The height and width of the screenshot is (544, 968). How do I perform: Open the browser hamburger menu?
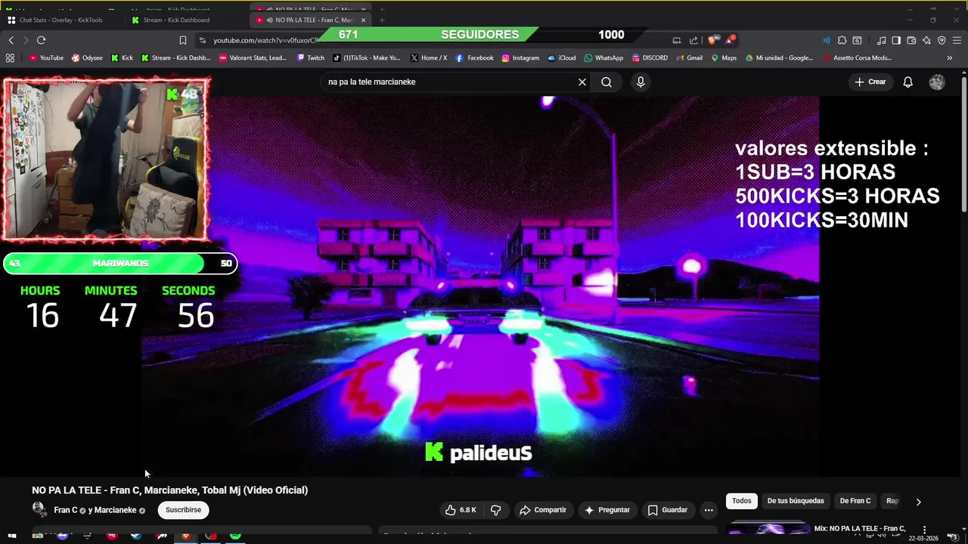pyautogui.click(x=957, y=40)
